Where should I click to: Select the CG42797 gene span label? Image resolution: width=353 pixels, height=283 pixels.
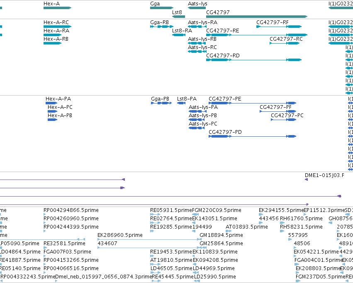tap(218, 12)
